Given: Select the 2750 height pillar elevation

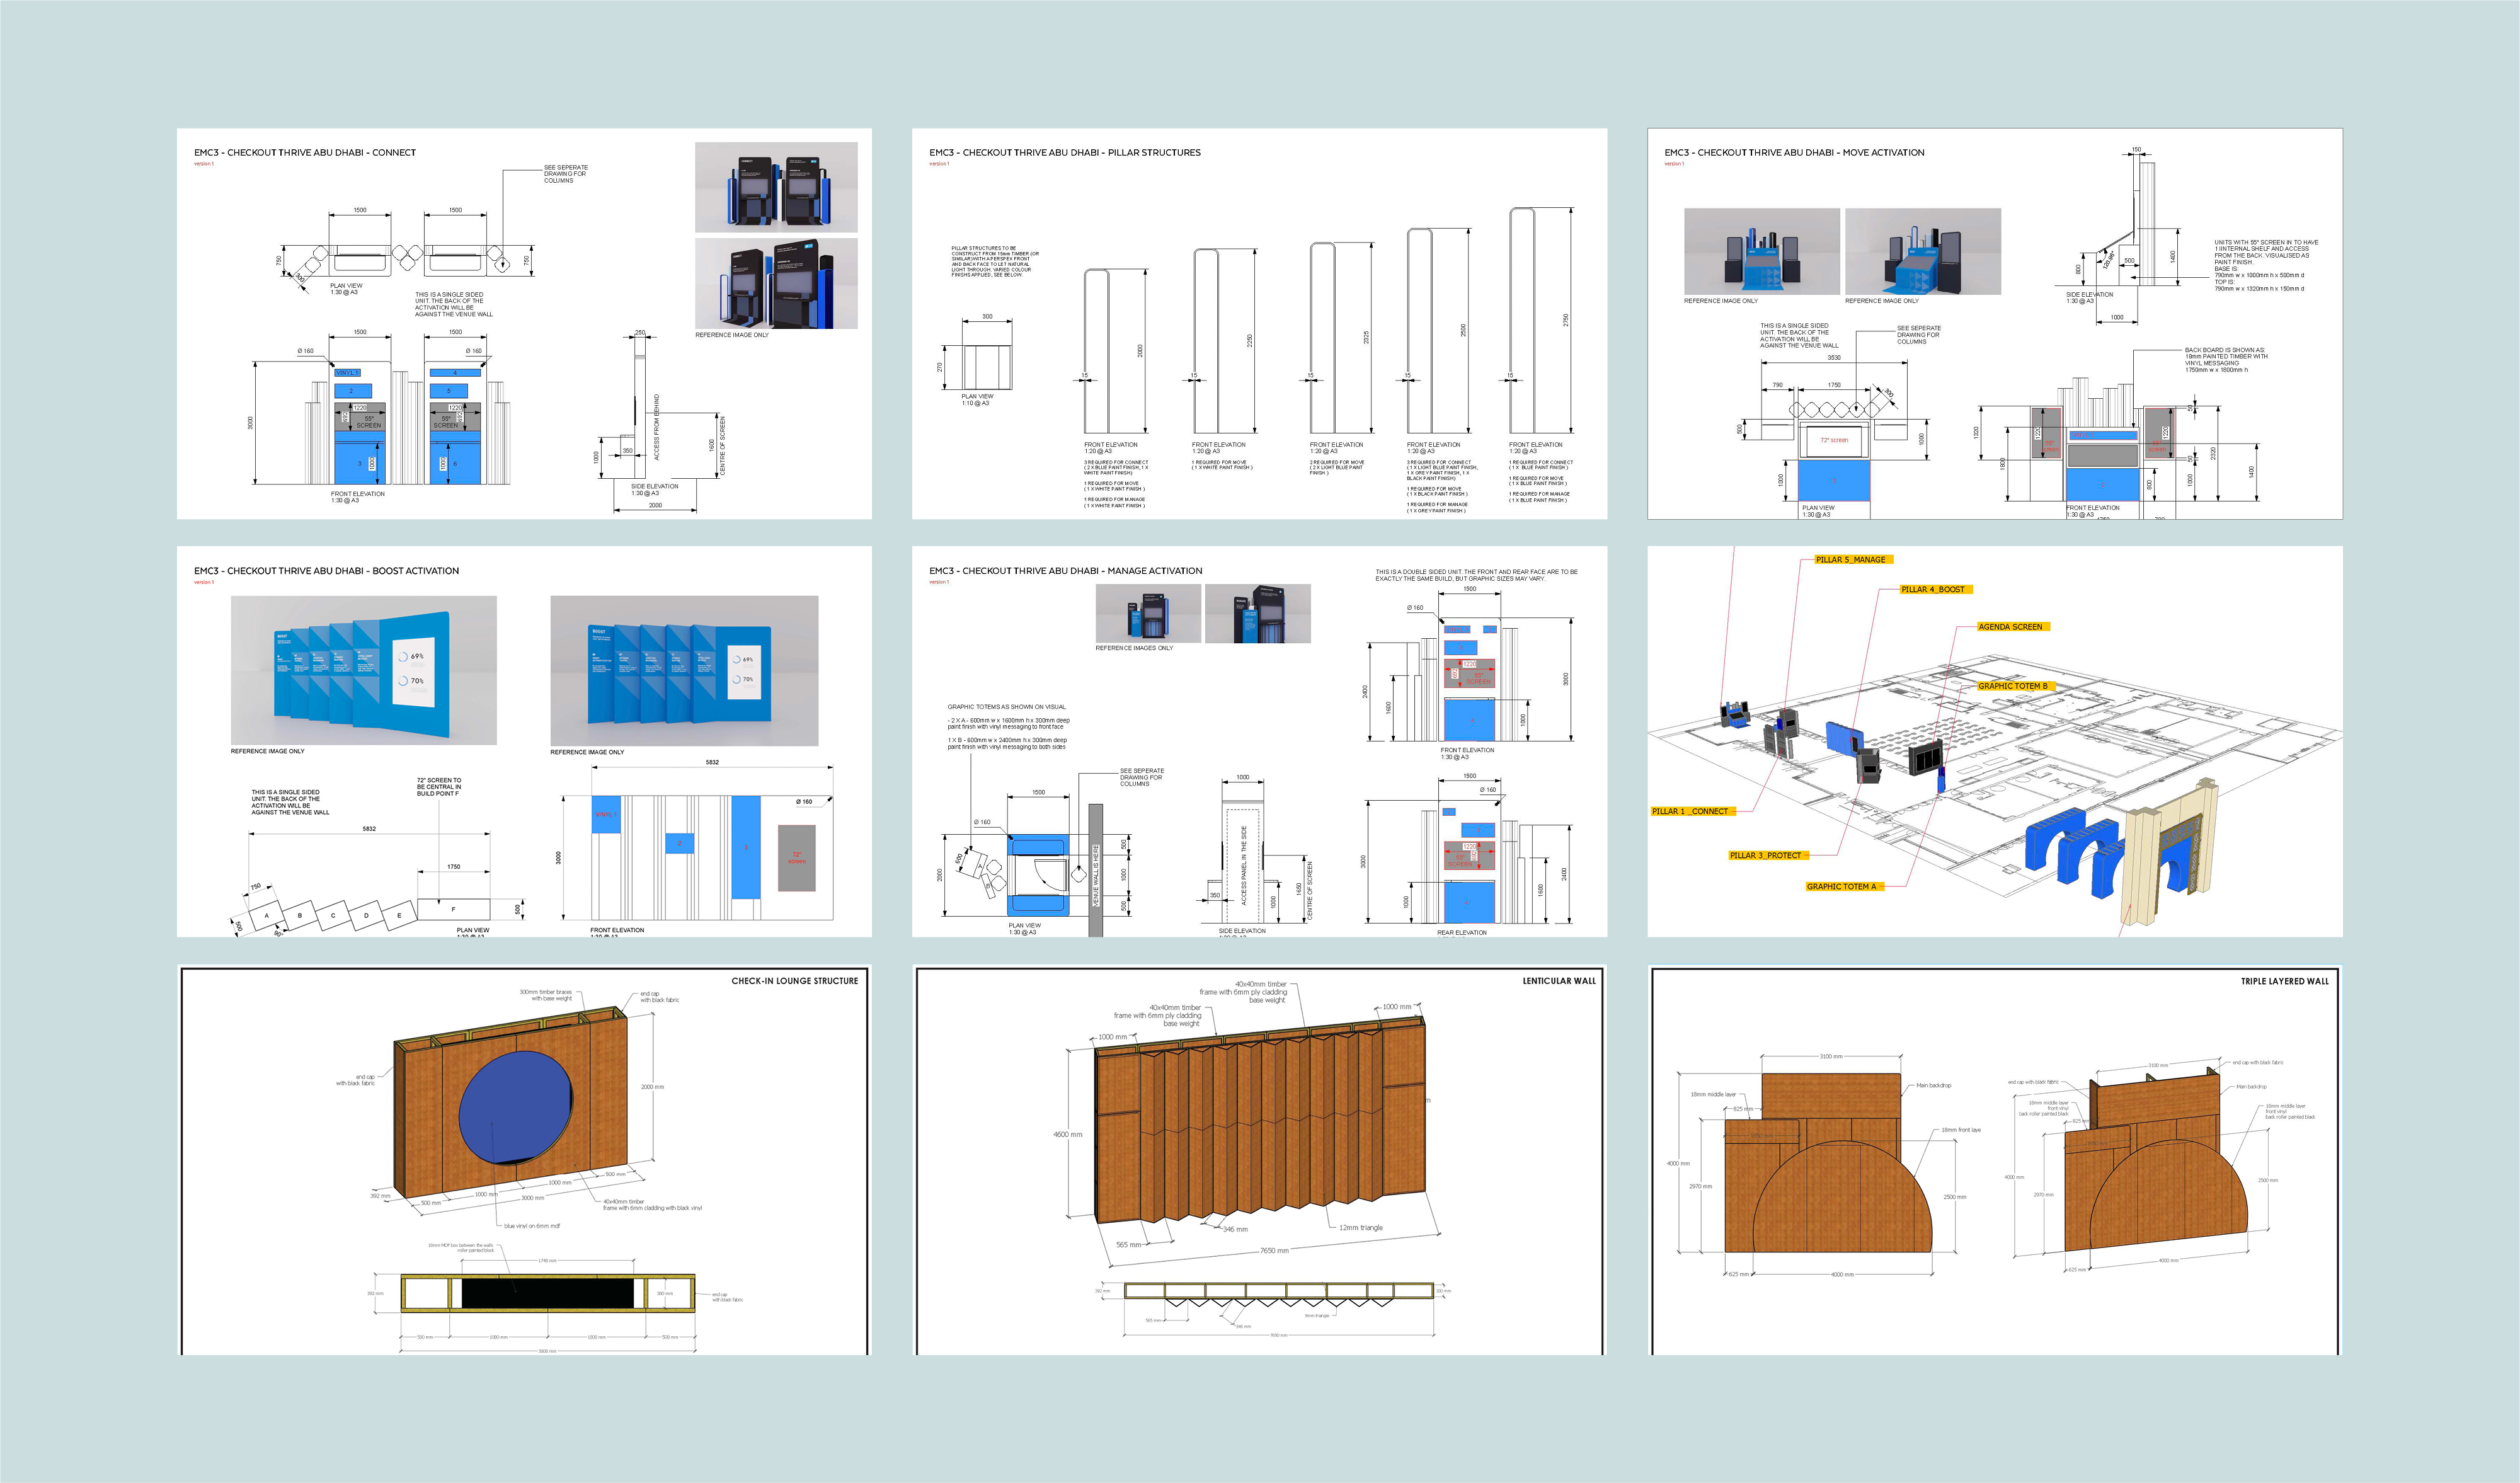Looking at the screenshot, I should tap(1522, 320).
